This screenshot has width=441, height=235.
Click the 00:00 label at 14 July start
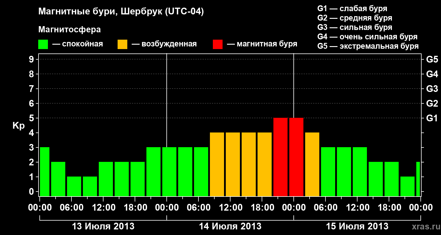click(167, 207)
